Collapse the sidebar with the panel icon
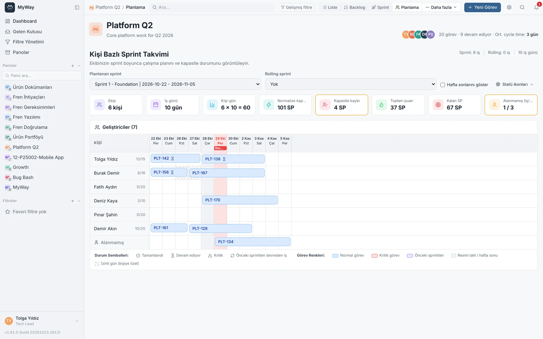The height and width of the screenshot is (339, 543). pyautogui.click(x=77, y=7)
